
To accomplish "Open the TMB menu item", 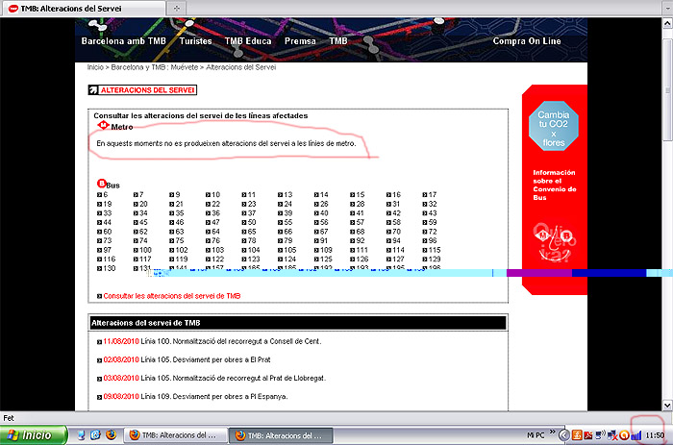I will click(338, 41).
